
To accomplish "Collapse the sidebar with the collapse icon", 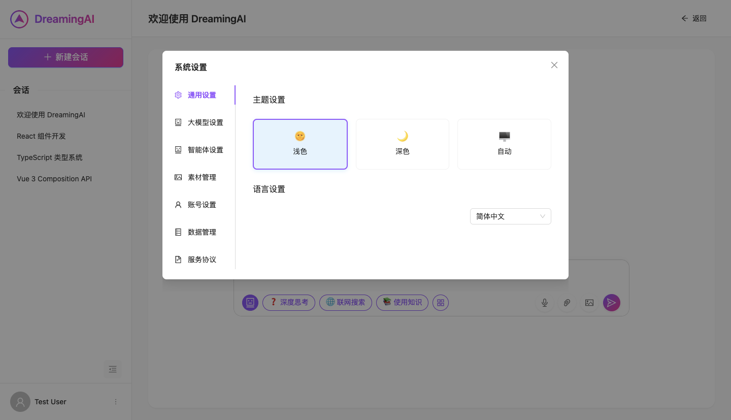I will tap(113, 369).
